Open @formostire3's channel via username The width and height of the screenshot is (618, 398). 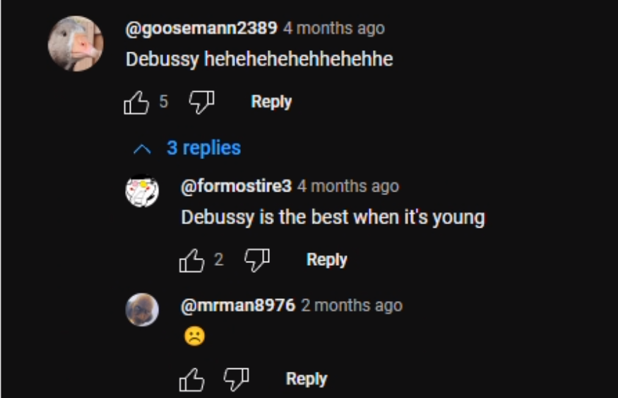pos(236,186)
